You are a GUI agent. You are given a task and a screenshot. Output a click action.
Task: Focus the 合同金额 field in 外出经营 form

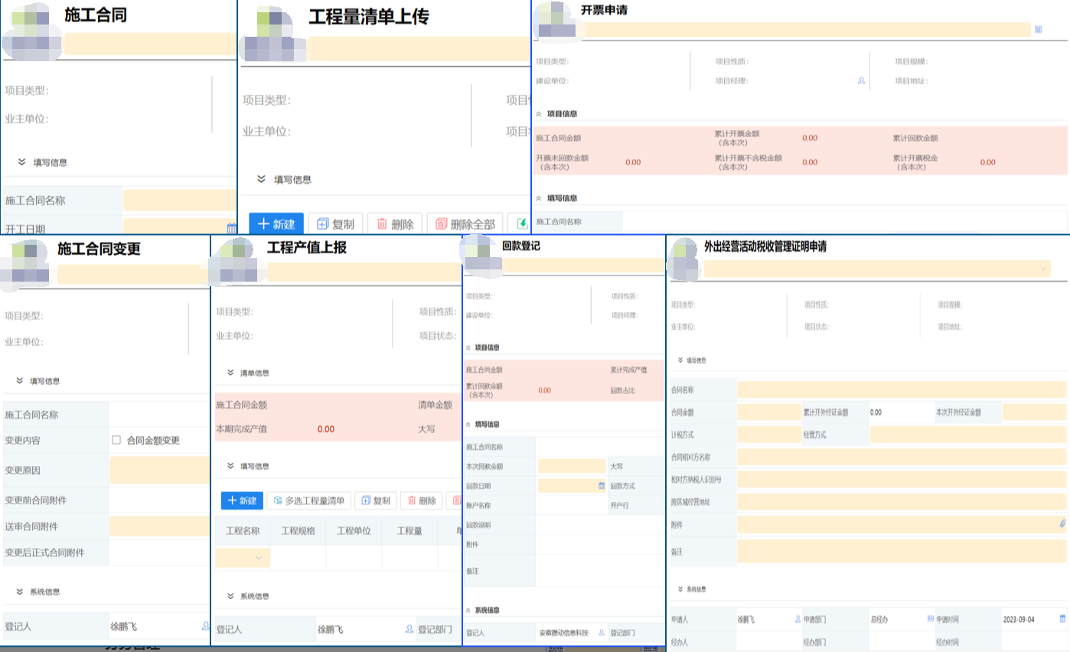coord(769,412)
